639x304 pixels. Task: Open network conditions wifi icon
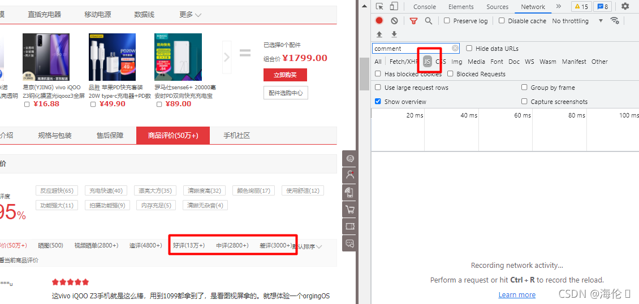[615, 21]
